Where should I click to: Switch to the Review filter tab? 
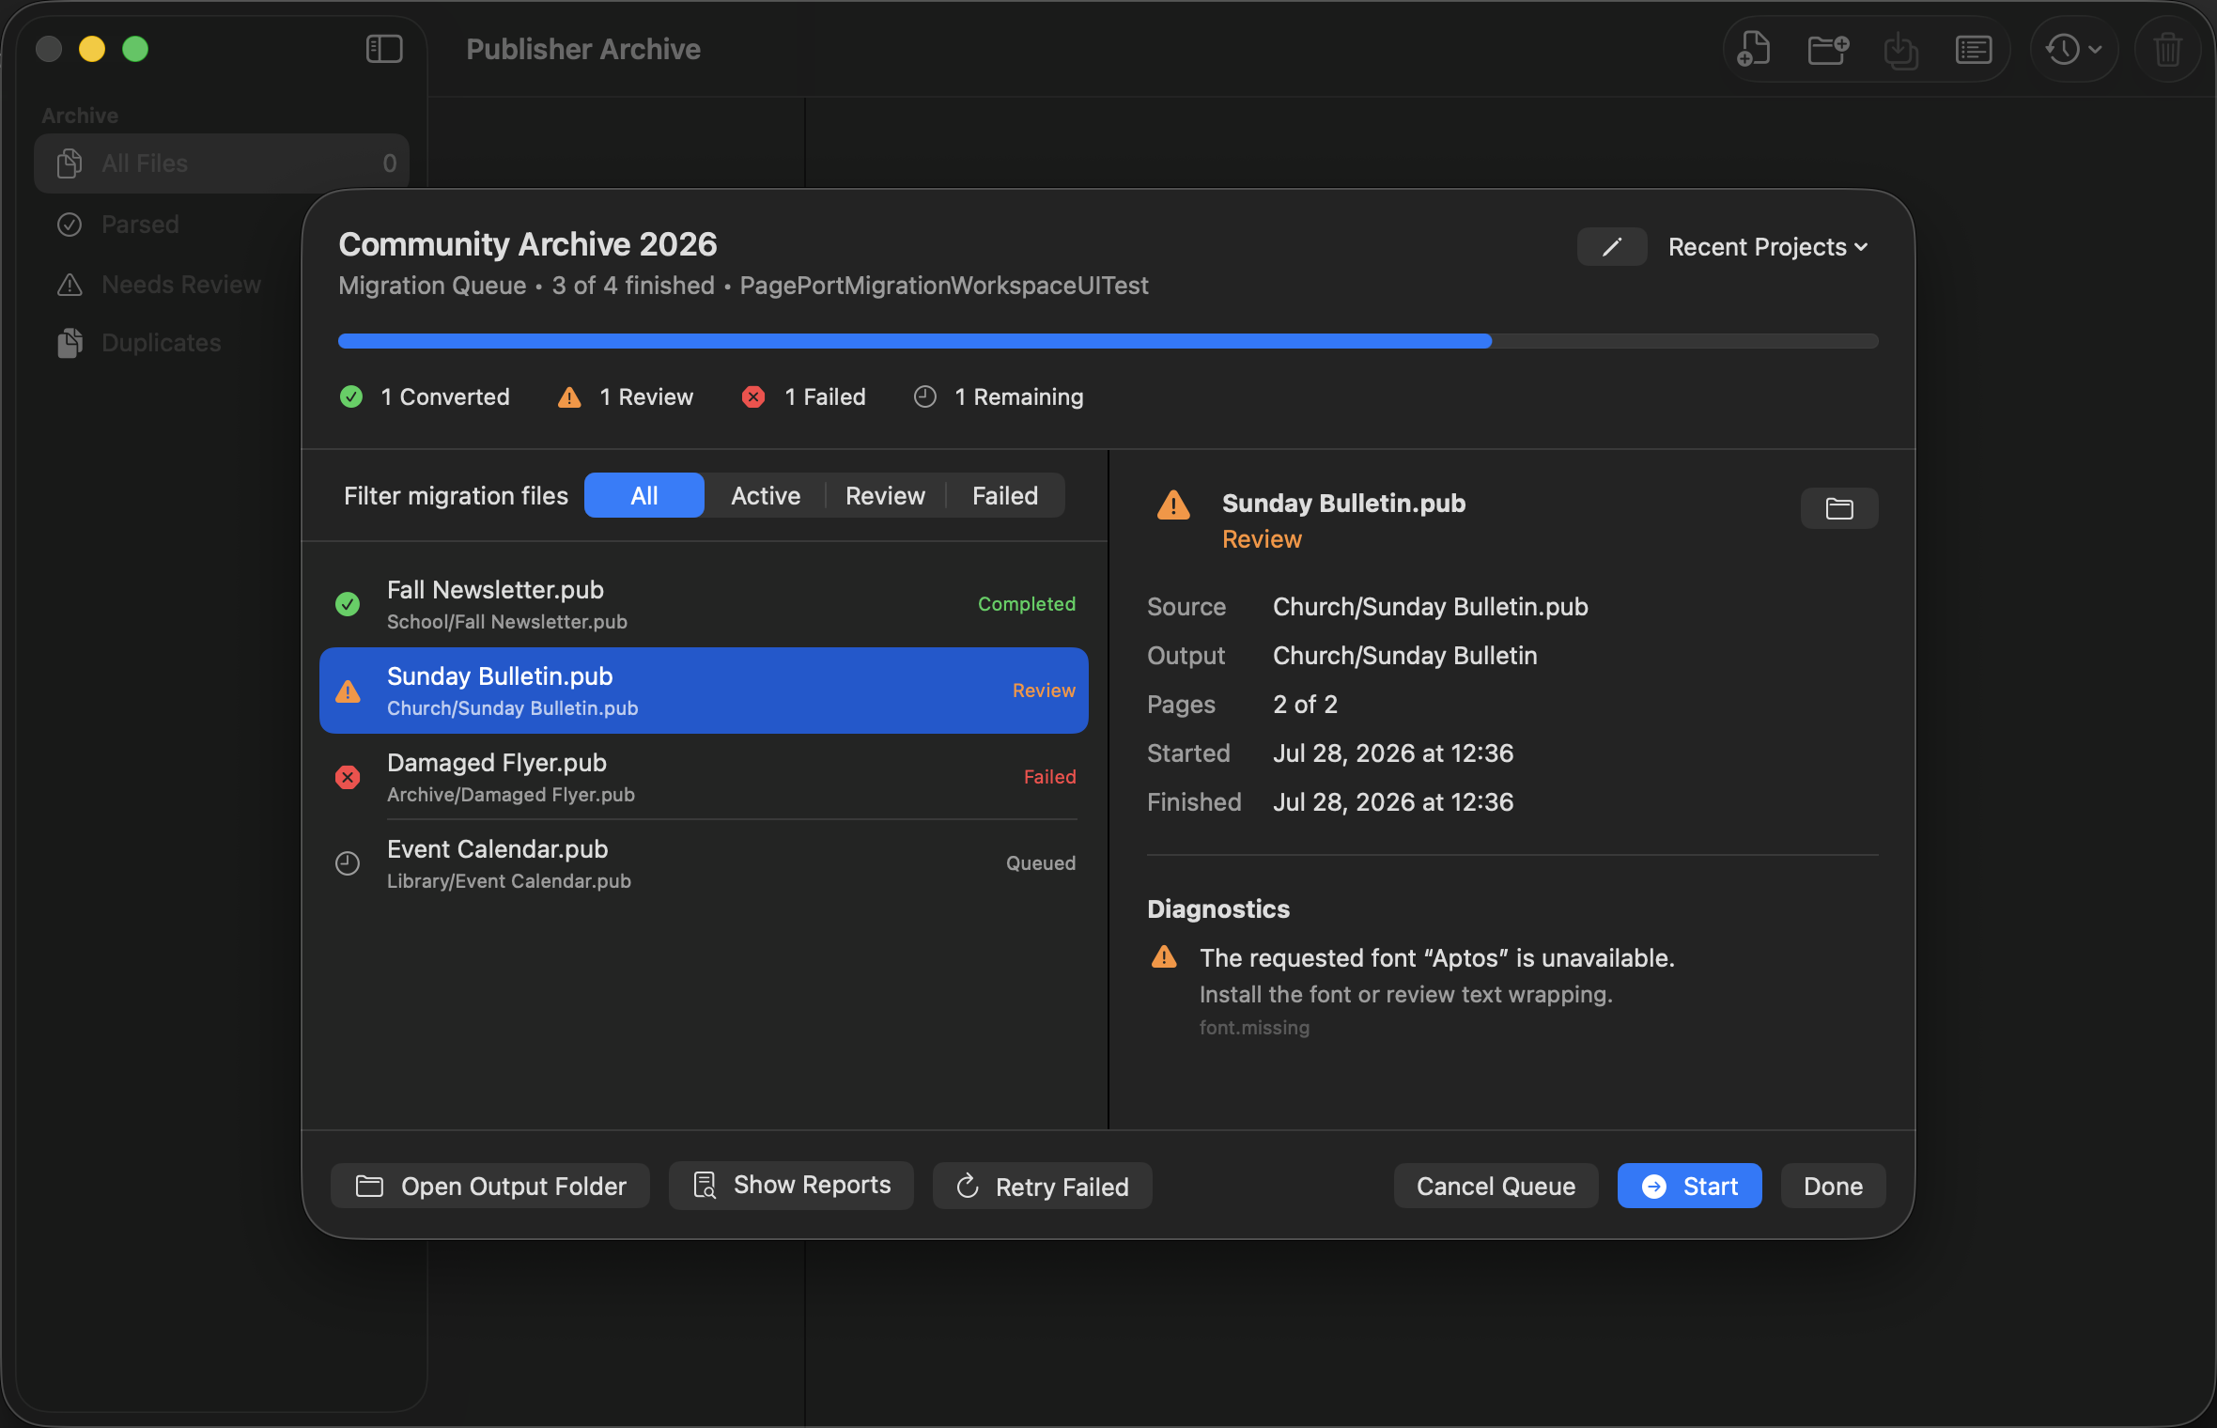885,495
